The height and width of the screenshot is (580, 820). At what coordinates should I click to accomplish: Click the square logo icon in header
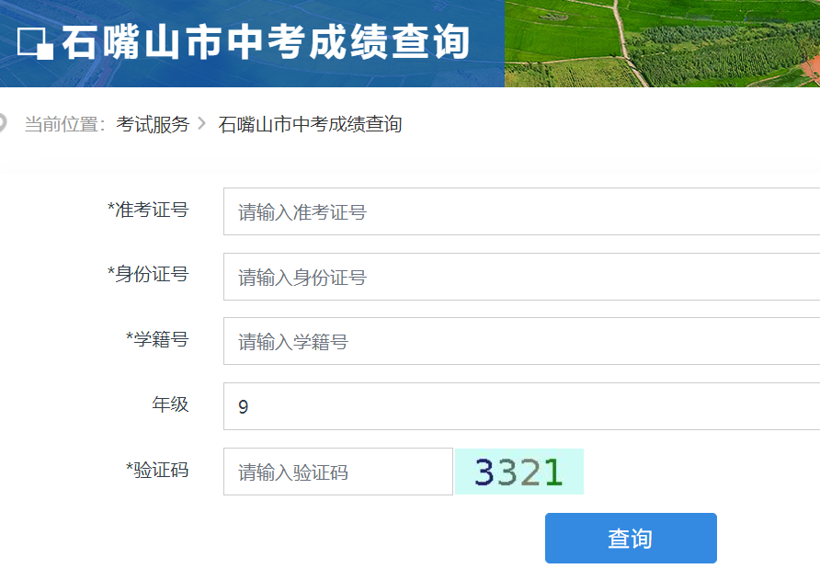point(36,43)
